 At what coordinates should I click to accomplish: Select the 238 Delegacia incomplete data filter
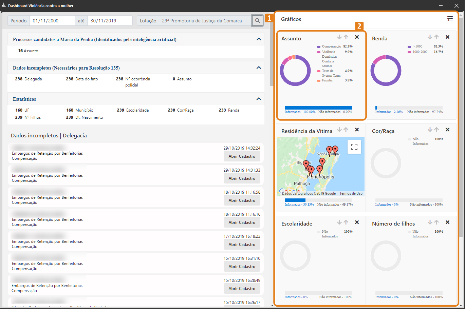pos(29,79)
